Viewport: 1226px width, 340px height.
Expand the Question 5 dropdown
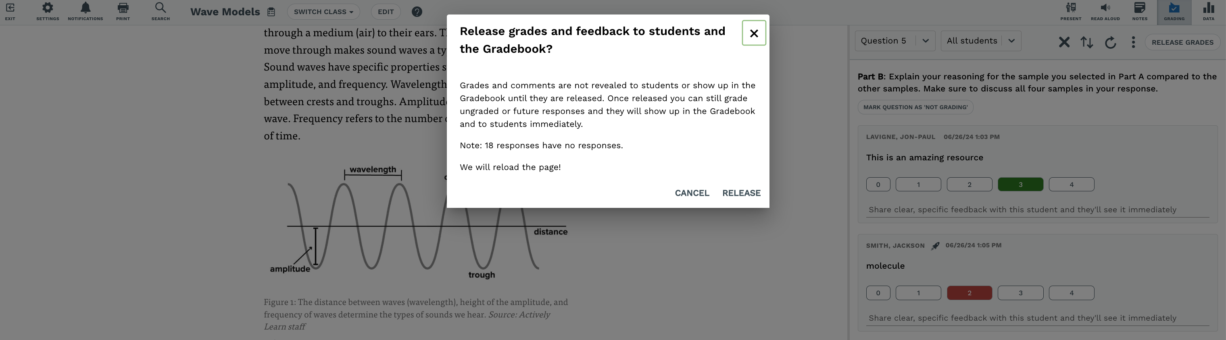pos(895,41)
